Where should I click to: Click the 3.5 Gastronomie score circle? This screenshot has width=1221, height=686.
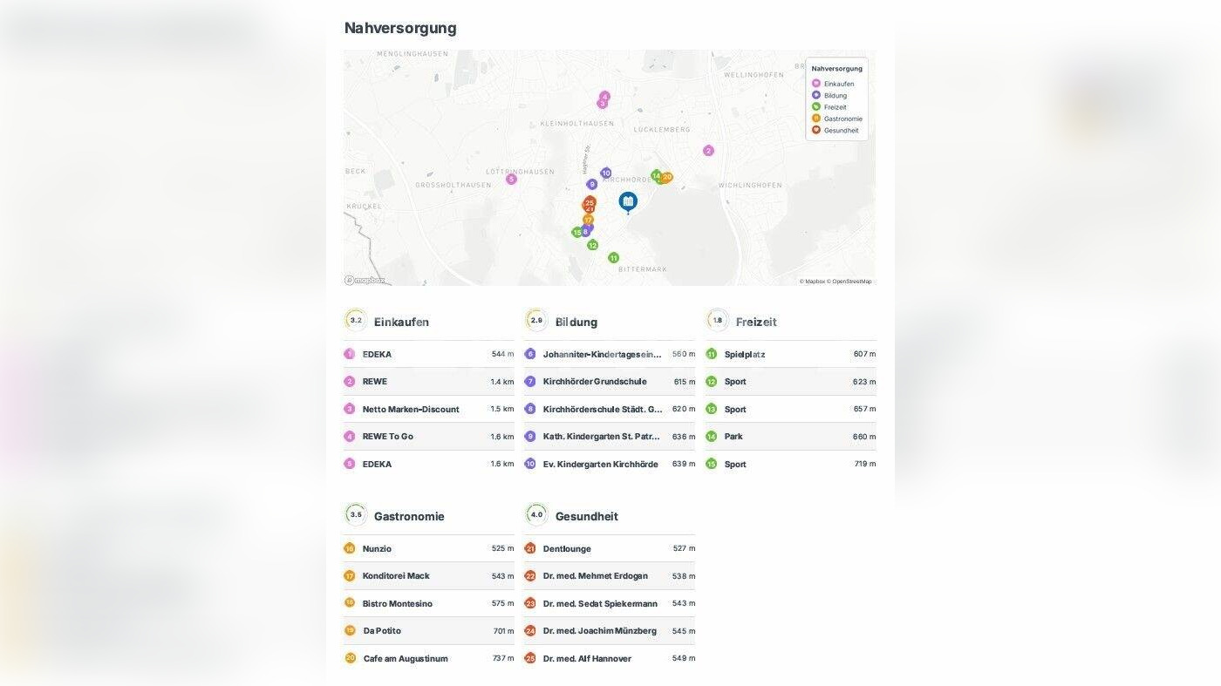[355, 515]
